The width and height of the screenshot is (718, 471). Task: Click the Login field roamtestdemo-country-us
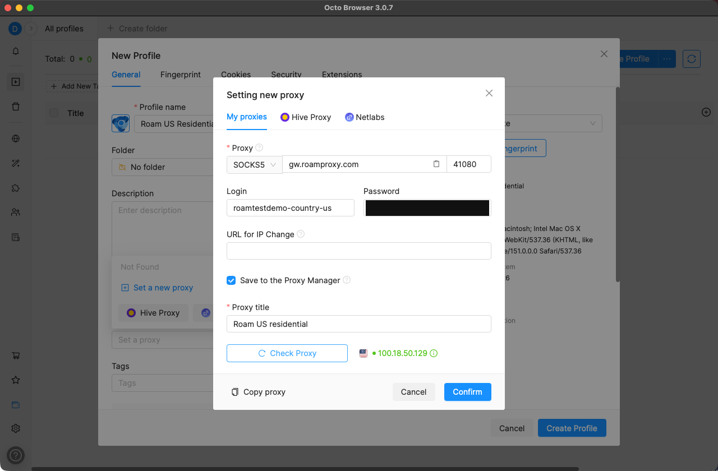coord(291,207)
